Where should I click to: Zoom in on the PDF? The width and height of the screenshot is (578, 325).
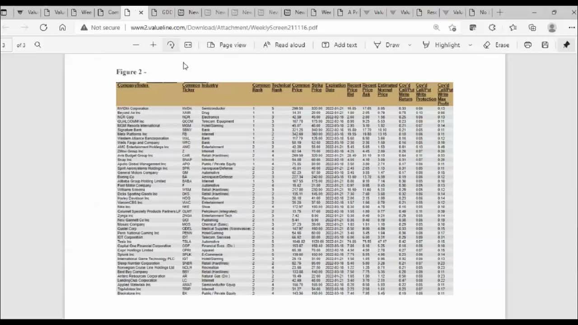coord(153,45)
